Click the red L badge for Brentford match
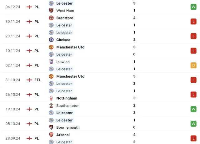The image size is (200, 144). point(193,22)
